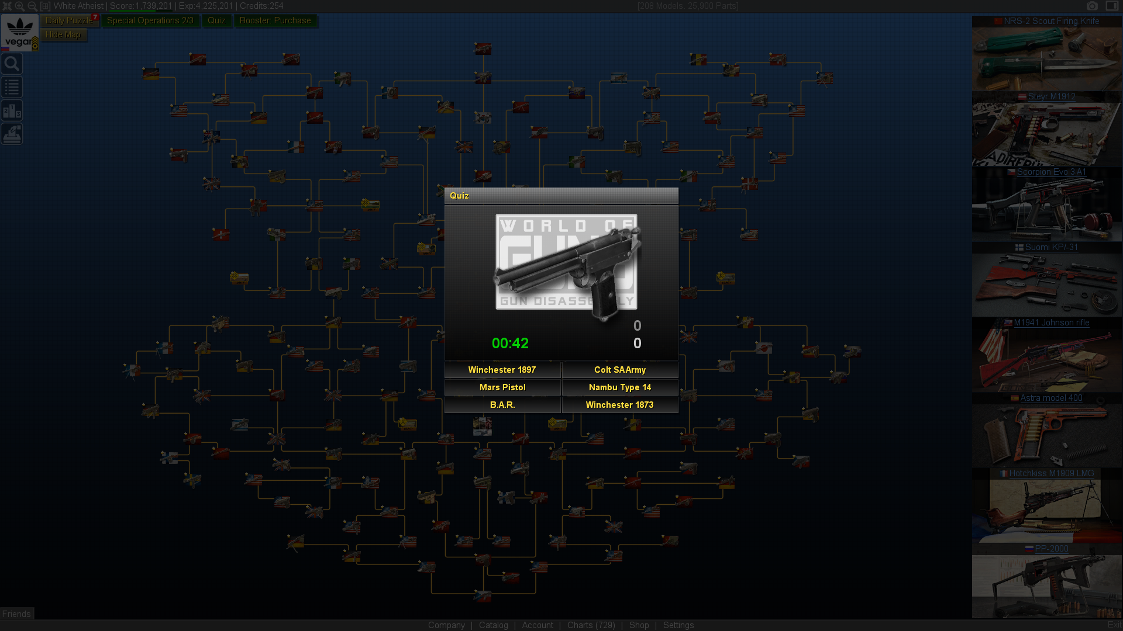Open the Catalog menu at the bottom
The image size is (1123, 631).
[x=493, y=625]
